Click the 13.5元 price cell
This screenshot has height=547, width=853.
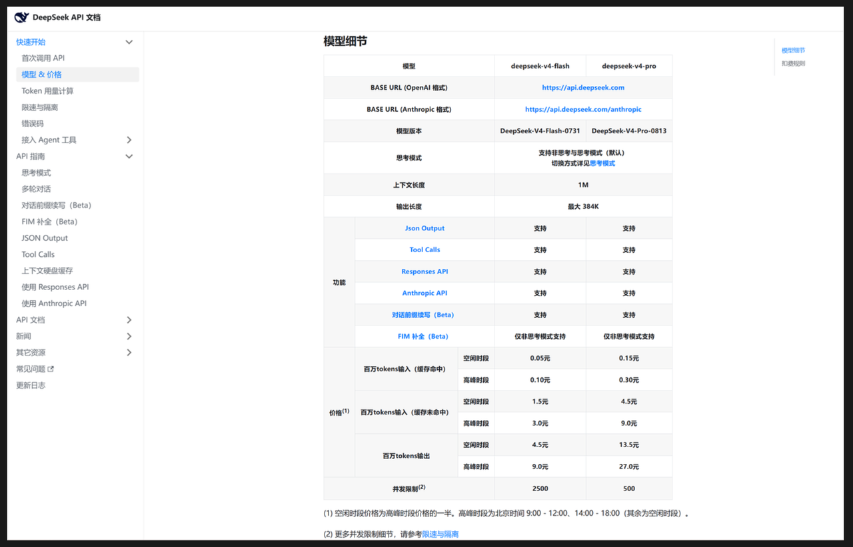[629, 445]
